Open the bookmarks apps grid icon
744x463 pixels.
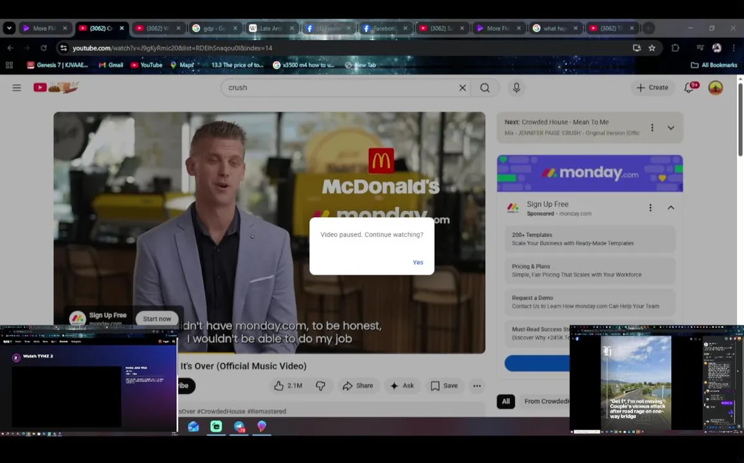9,66
